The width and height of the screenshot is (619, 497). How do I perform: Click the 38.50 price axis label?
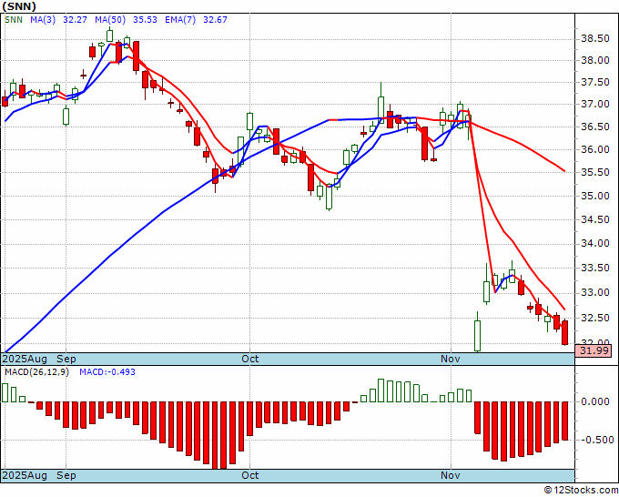pyautogui.click(x=595, y=39)
